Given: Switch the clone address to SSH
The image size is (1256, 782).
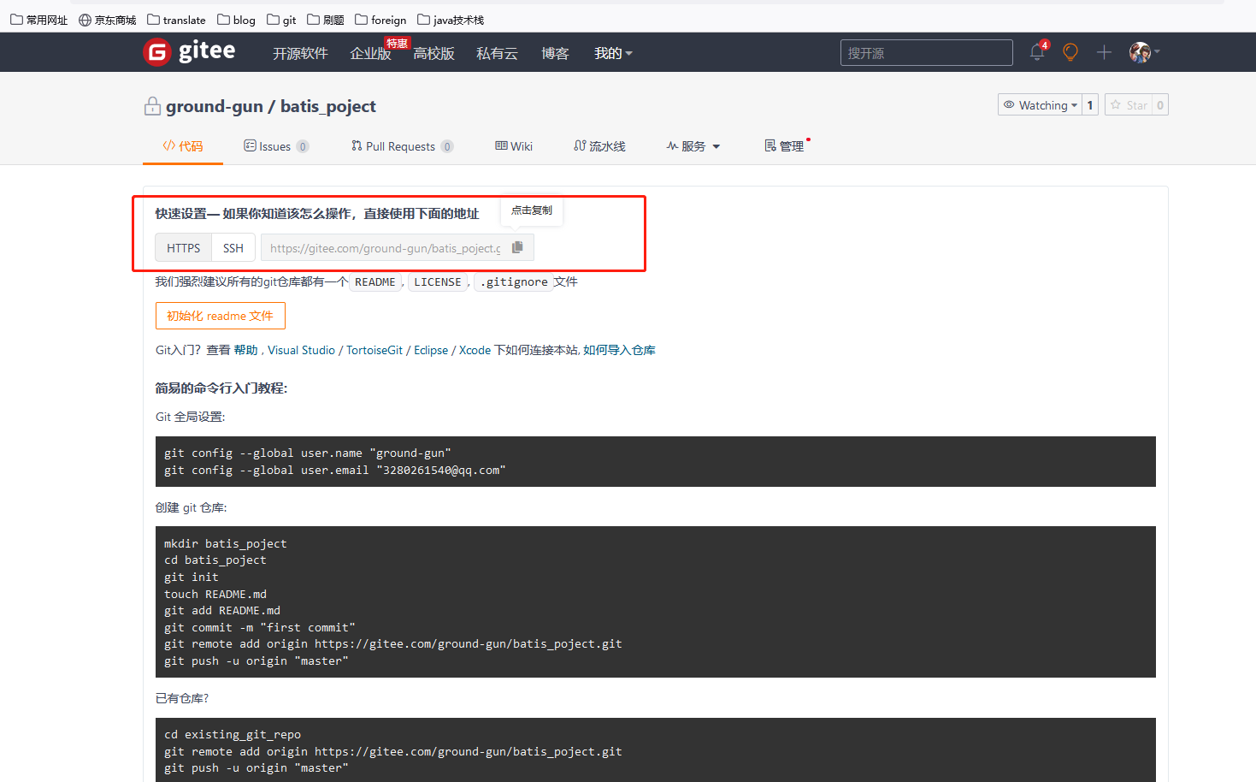Looking at the screenshot, I should click(x=233, y=248).
